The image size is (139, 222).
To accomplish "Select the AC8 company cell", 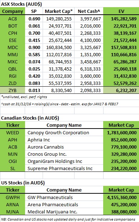I will 13,19.
